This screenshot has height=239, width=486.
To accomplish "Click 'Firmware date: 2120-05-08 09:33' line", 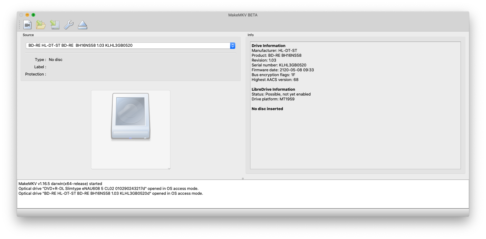I will coord(283,70).
